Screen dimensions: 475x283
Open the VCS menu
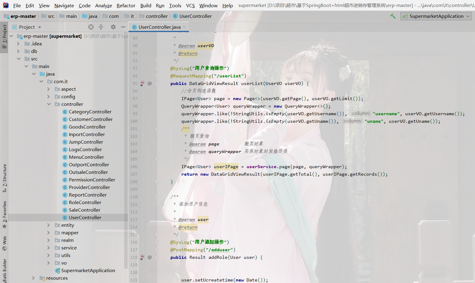190,5
